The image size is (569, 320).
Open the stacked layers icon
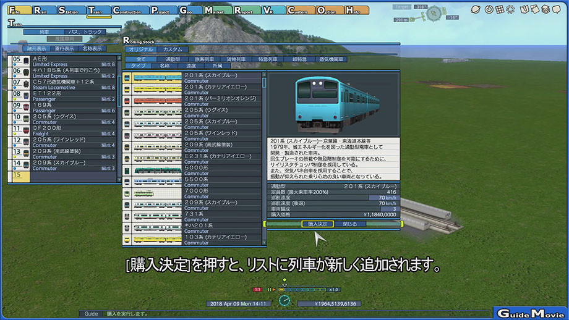546,10
